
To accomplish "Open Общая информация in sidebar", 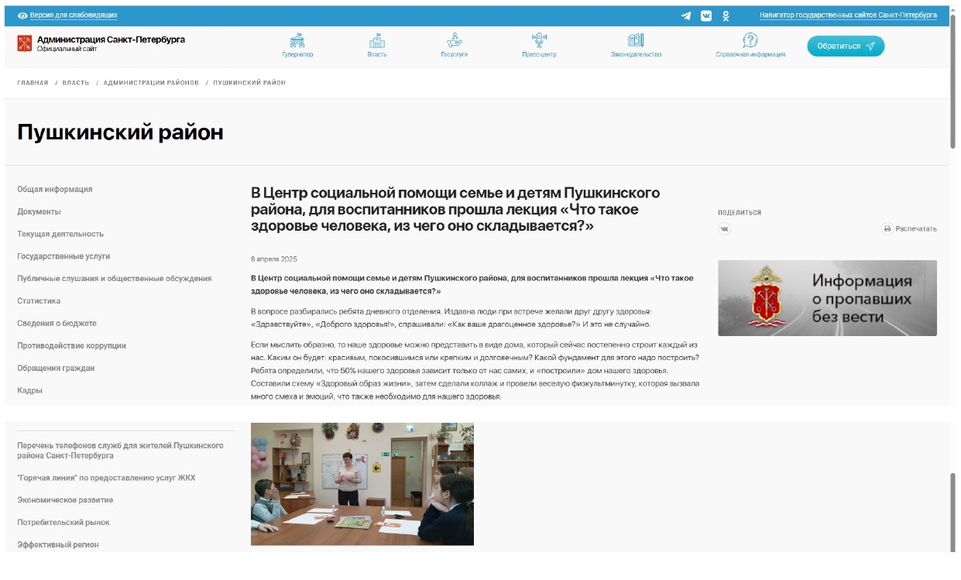I will pyautogui.click(x=55, y=189).
